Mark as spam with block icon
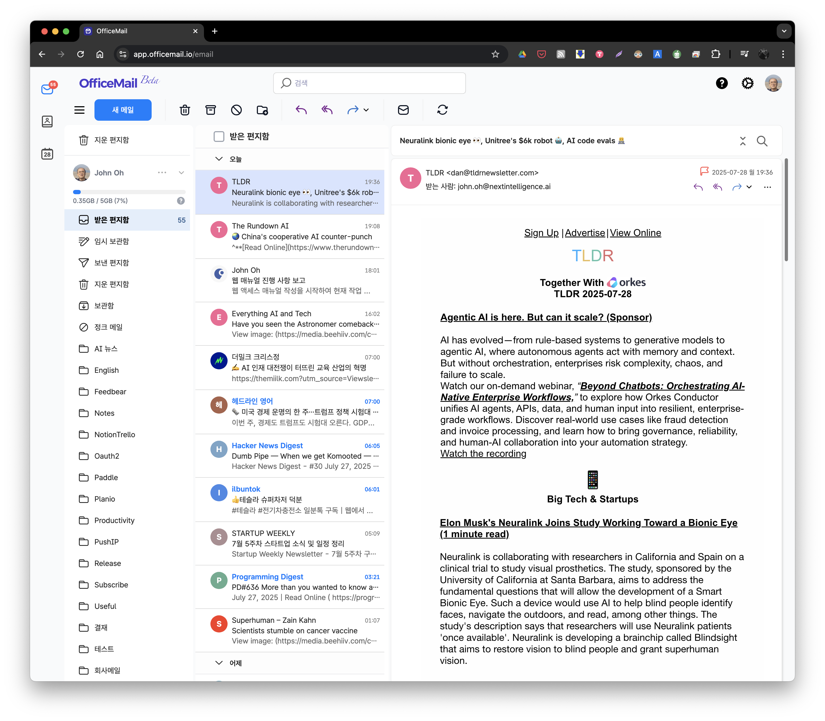825x721 pixels. click(236, 110)
